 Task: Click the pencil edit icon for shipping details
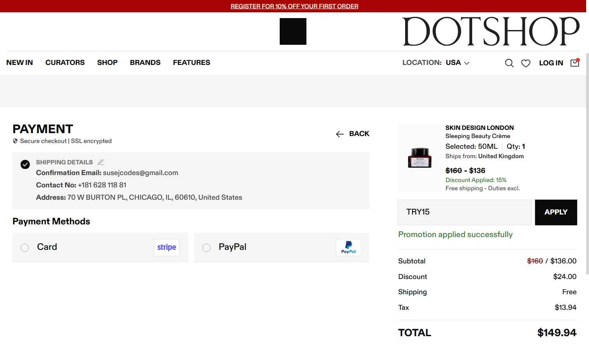click(x=101, y=162)
